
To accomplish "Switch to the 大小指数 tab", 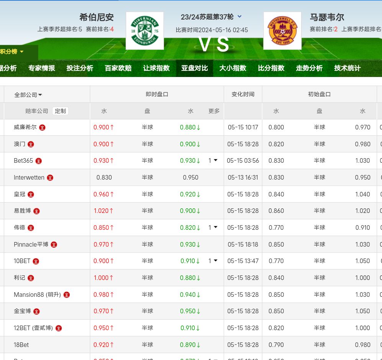I will 233,68.
